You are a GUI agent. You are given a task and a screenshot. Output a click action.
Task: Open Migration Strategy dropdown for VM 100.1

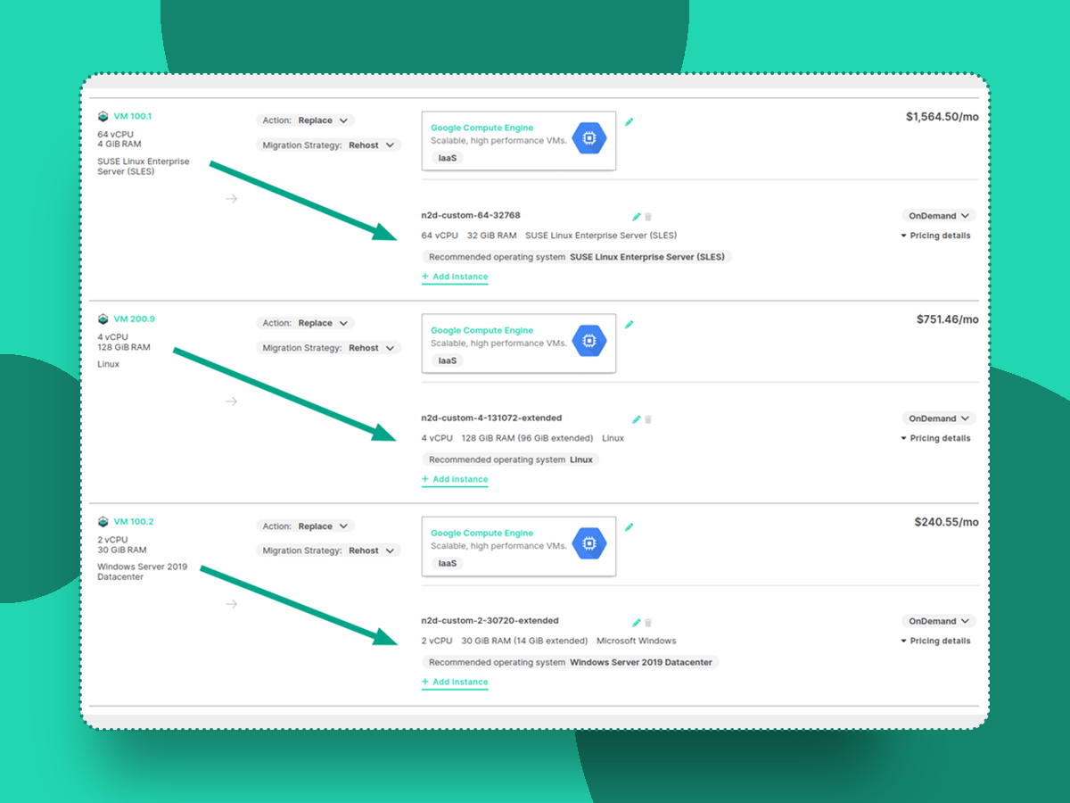(x=328, y=145)
